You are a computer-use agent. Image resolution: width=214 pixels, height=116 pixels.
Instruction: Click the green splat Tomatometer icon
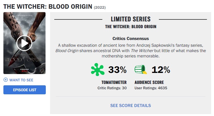click(x=98, y=70)
